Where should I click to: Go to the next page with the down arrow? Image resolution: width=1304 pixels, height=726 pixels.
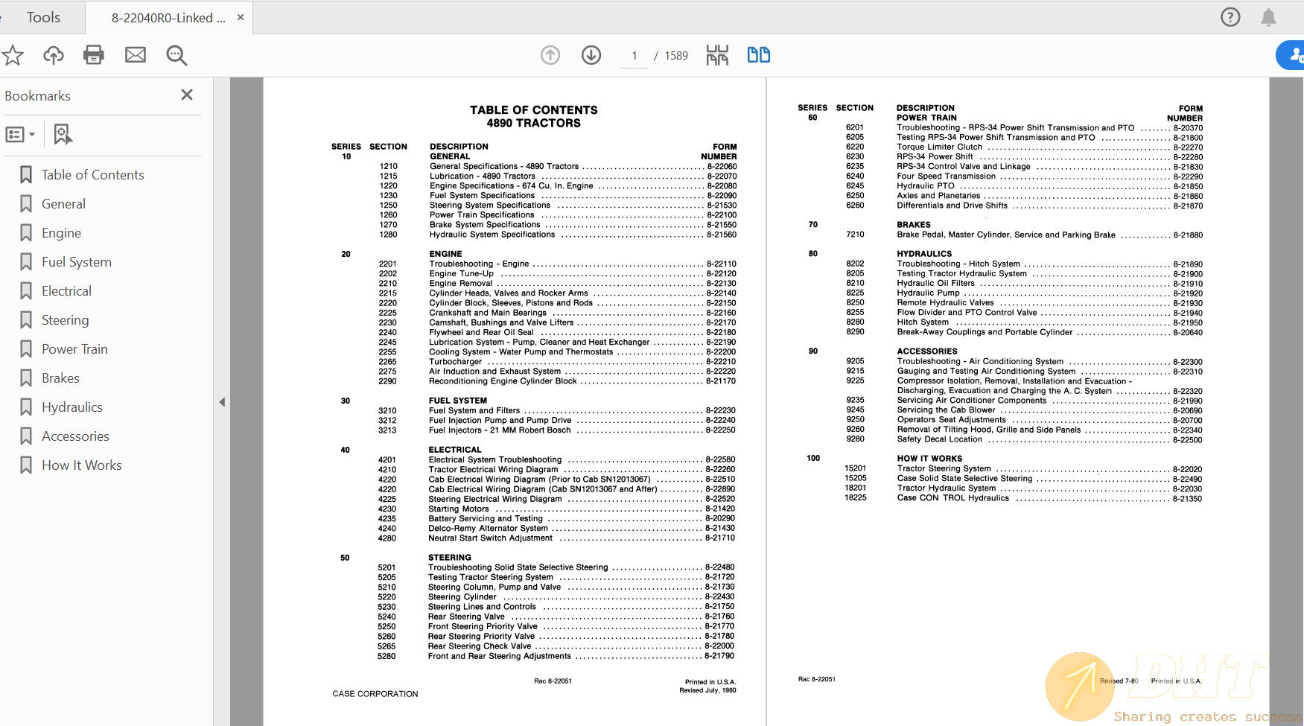pos(591,54)
